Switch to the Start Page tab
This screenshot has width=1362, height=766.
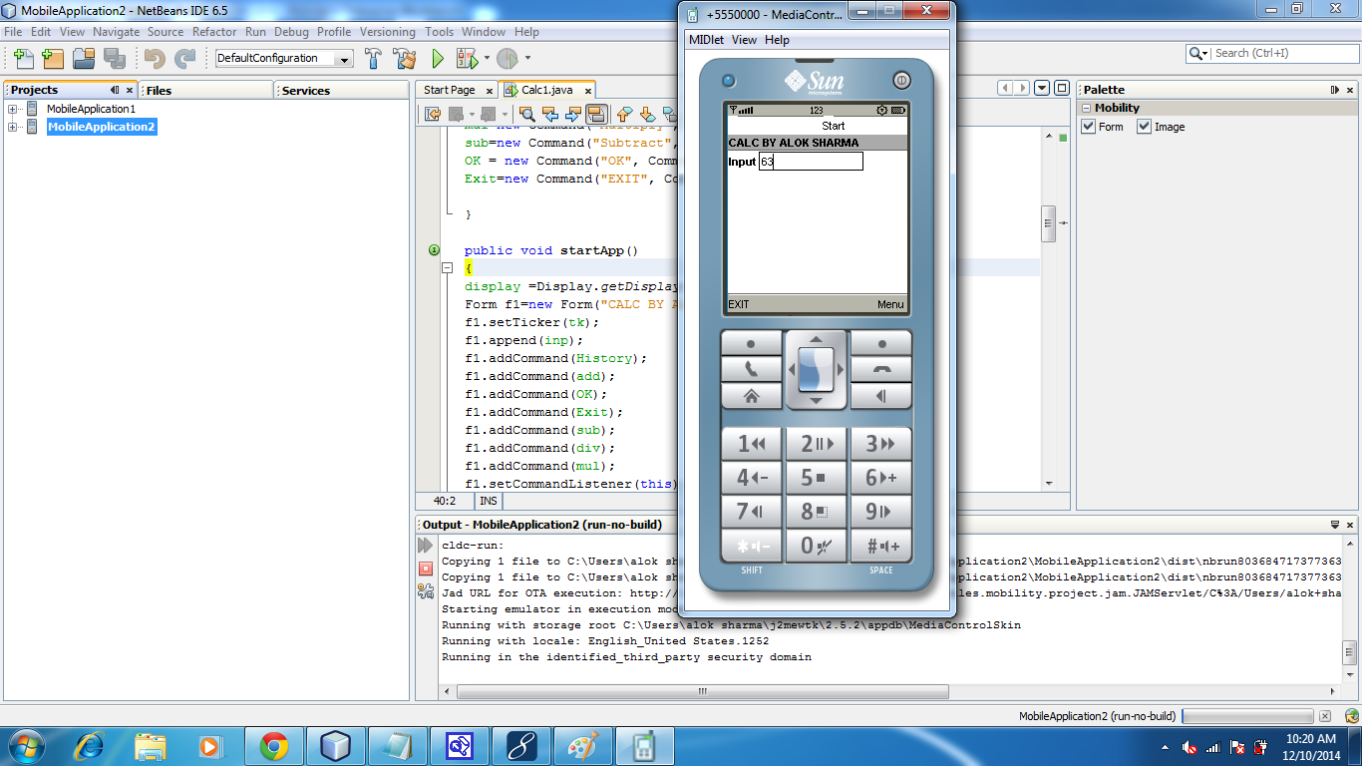click(x=450, y=90)
